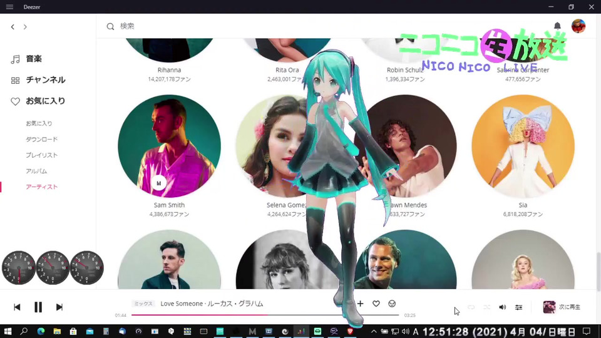601x338 pixels.
Task: Click the ミックス label in player
Action: click(143, 304)
